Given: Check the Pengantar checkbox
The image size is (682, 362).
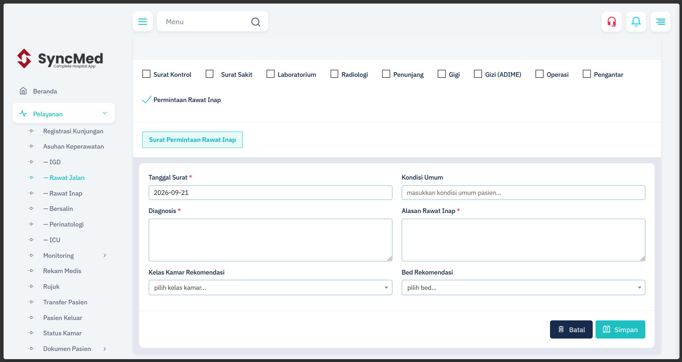Looking at the screenshot, I should click(587, 74).
